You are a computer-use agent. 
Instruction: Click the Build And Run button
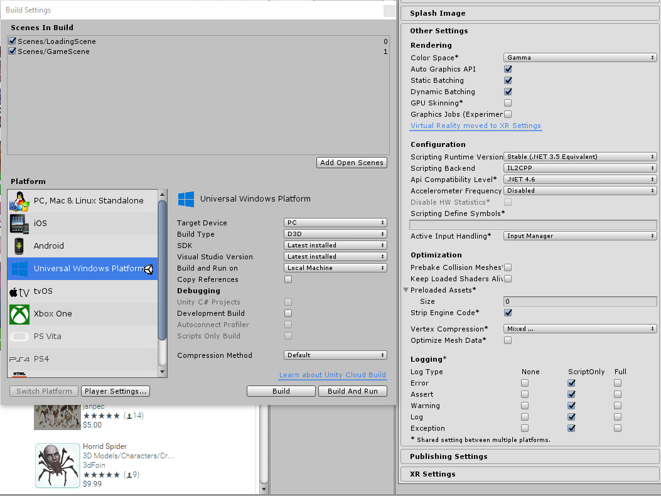pyautogui.click(x=353, y=391)
